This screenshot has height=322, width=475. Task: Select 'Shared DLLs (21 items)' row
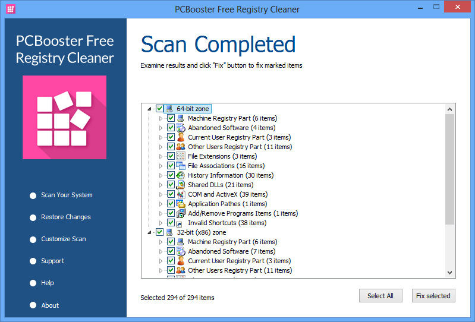[221, 185]
